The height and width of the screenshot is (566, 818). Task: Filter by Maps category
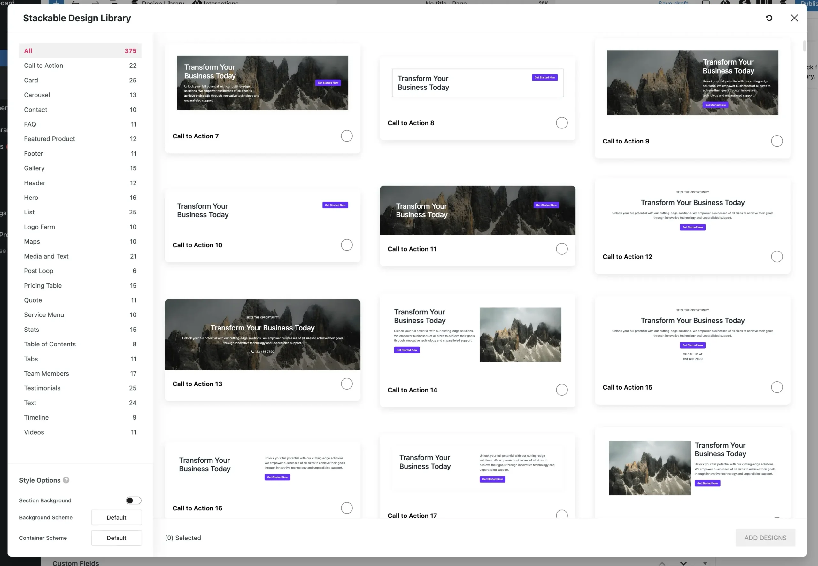point(80,242)
